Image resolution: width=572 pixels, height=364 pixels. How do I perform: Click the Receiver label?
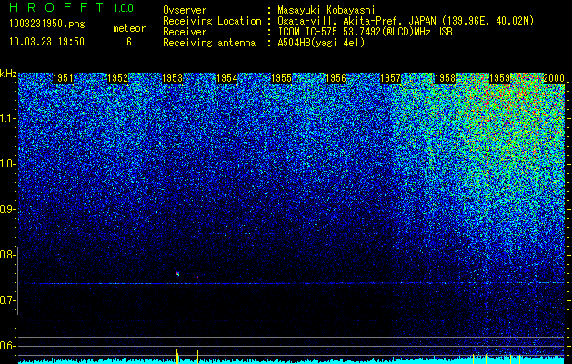(x=185, y=32)
